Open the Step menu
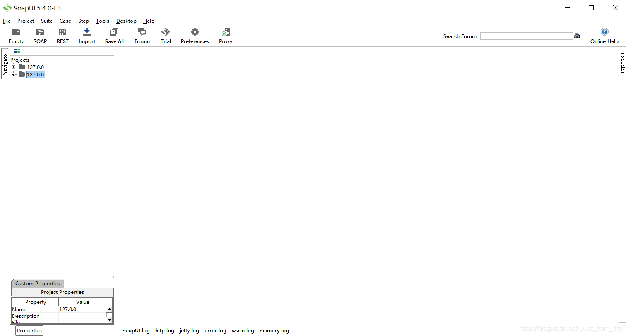The height and width of the screenshot is (336, 626). (x=84, y=21)
